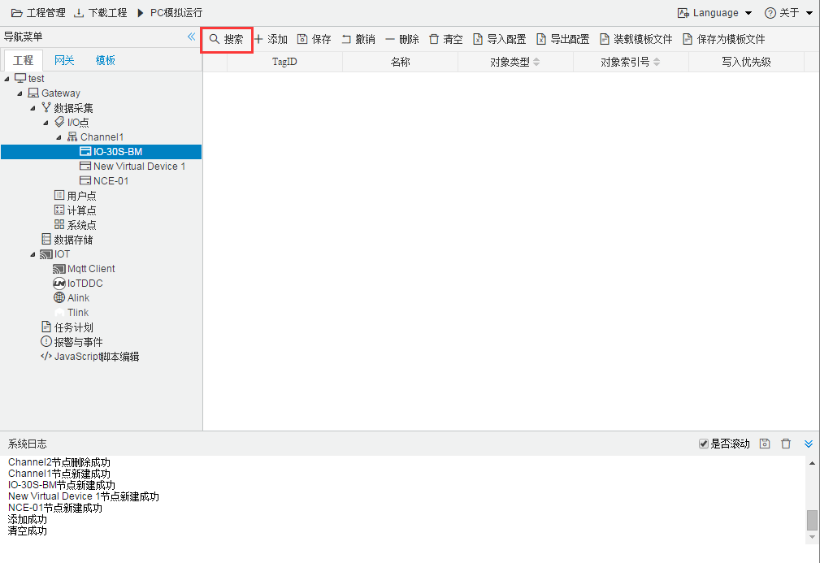
Task: Collapse the IOT tree node
Action: 33,254
